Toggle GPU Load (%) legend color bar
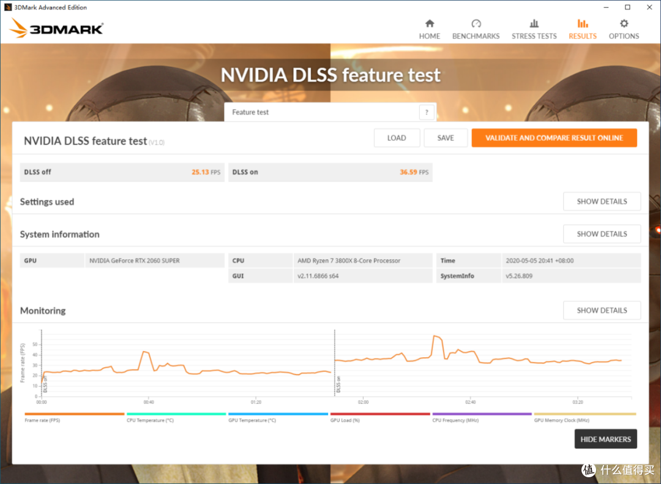This screenshot has height=484, width=661. pyautogui.click(x=380, y=414)
